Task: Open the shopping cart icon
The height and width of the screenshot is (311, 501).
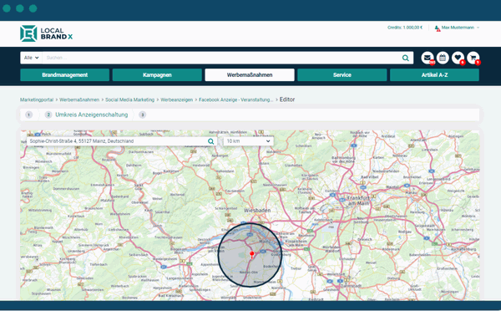Action: pos(473,58)
